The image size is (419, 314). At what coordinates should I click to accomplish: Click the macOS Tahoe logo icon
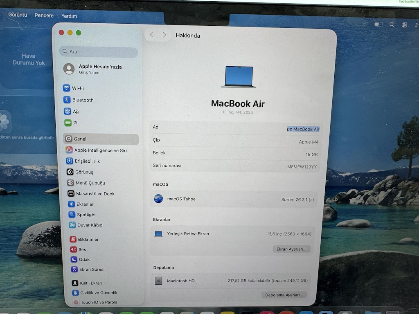[x=158, y=199]
